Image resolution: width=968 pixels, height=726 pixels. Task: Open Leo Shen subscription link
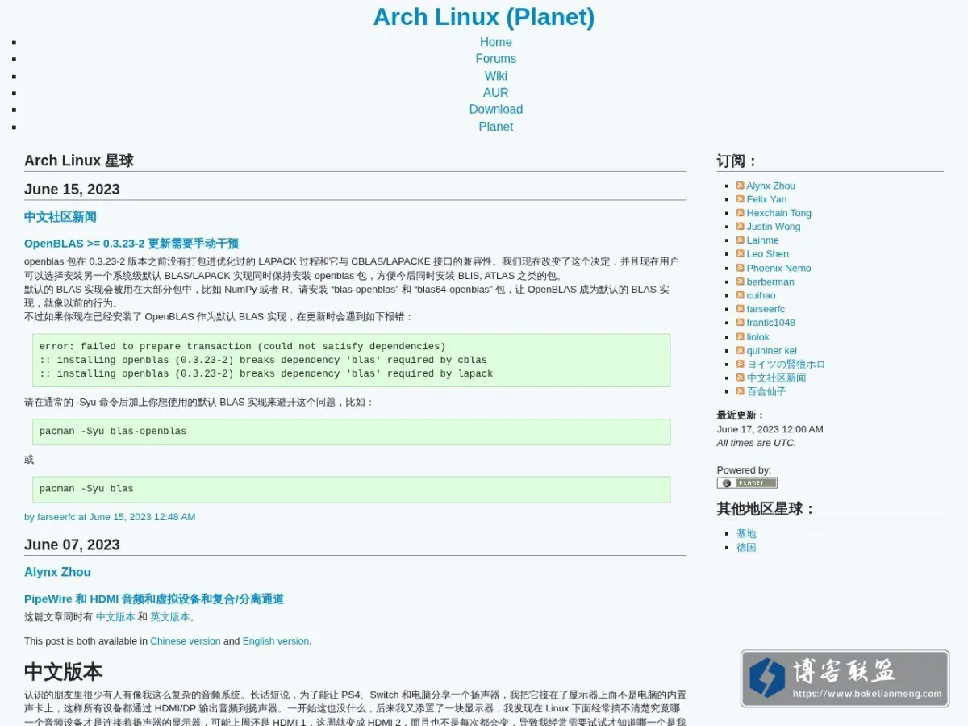[x=767, y=254]
